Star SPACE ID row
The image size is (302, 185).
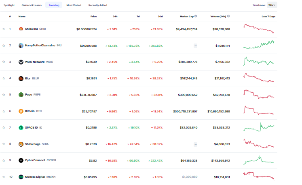pos(4,127)
